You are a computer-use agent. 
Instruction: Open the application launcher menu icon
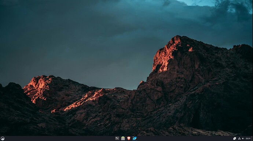3,138
